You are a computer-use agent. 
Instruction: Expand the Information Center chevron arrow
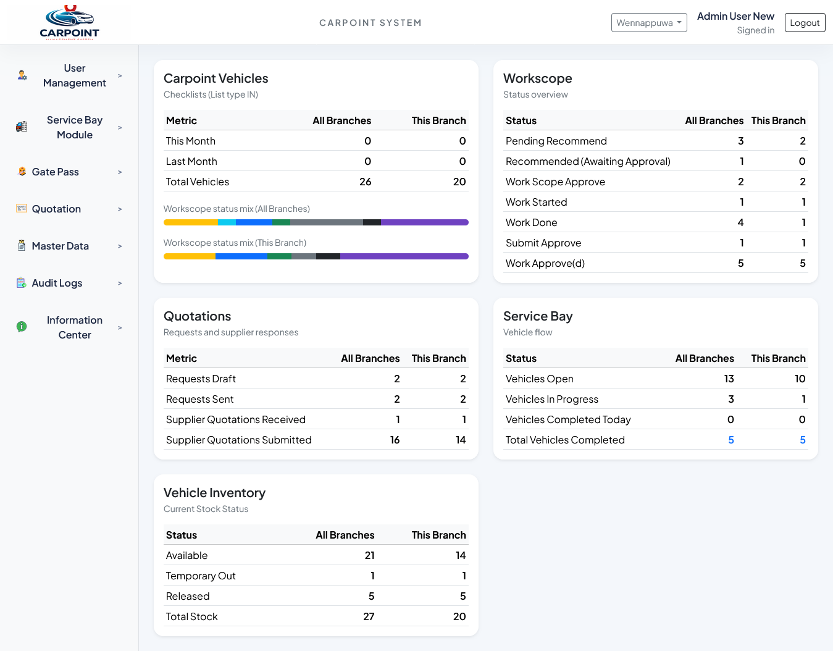pyautogui.click(x=120, y=327)
